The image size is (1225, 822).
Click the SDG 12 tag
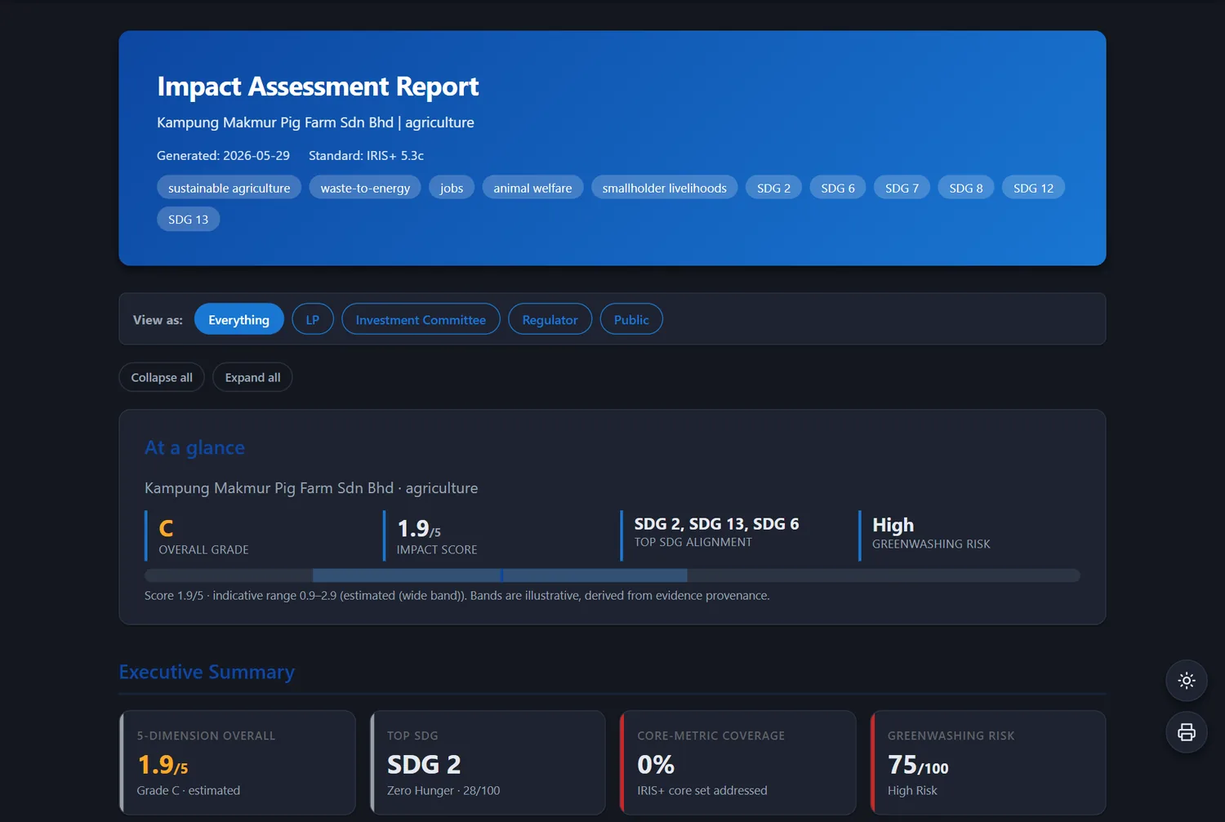[1033, 188]
